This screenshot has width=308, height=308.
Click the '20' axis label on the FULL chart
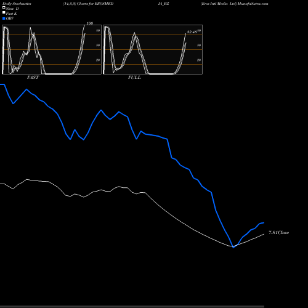coord(199,60)
